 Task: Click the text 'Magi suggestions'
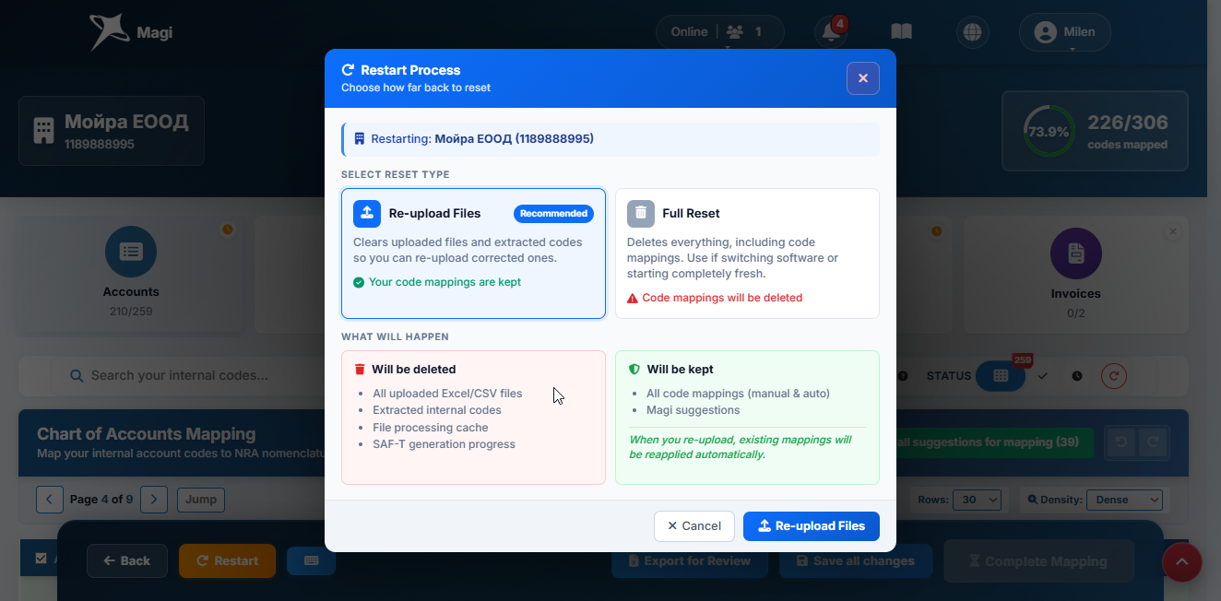(x=693, y=410)
